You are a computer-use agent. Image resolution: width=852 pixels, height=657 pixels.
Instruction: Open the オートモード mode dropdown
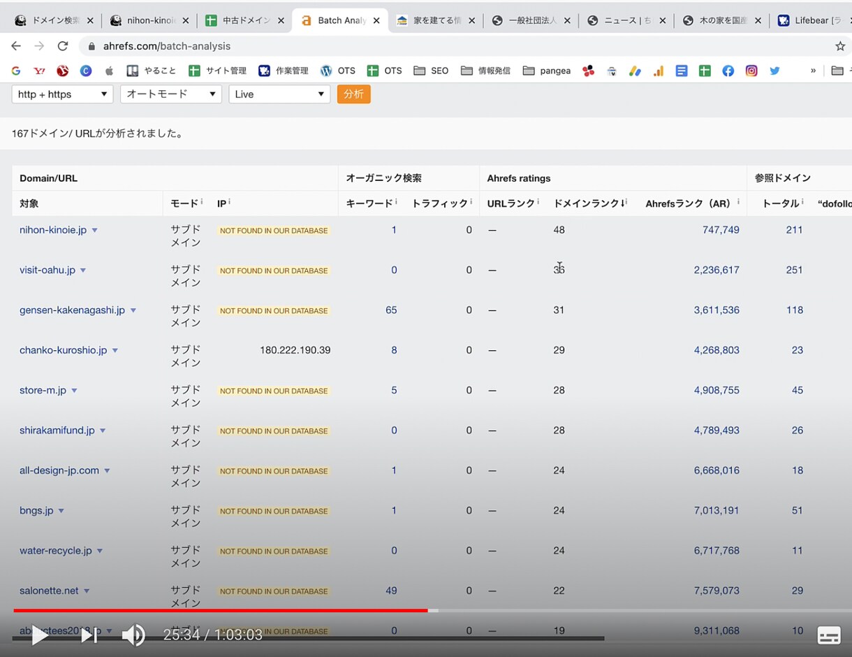171,94
